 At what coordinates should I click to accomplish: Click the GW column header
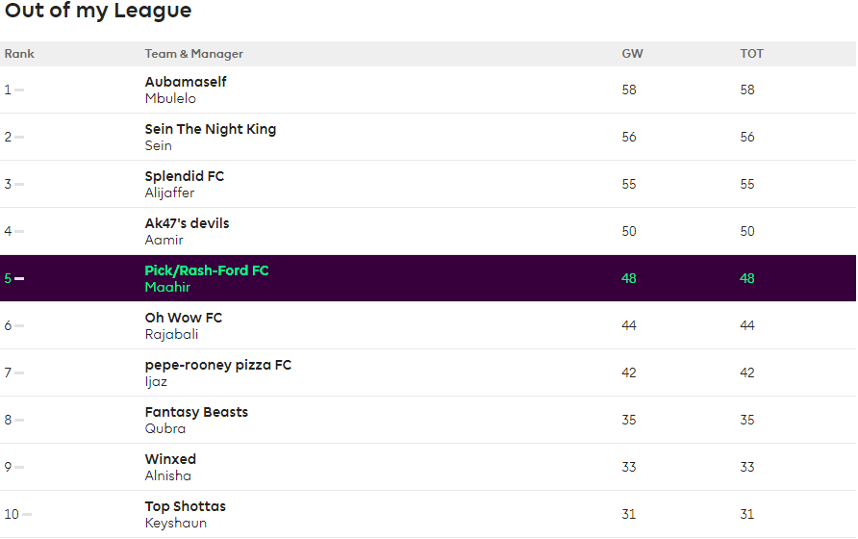tap(632, 54)
